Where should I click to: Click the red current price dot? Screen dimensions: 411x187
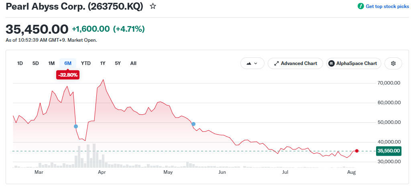(357, 151)
